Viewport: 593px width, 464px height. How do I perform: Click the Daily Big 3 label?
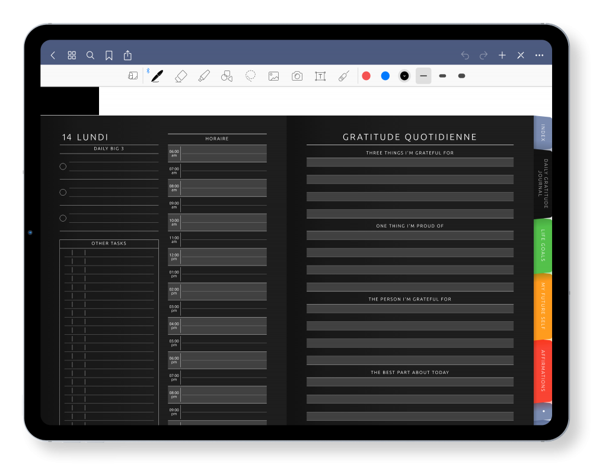tap(109, 149)
